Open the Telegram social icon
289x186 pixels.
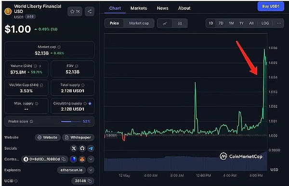pos(91,149)
